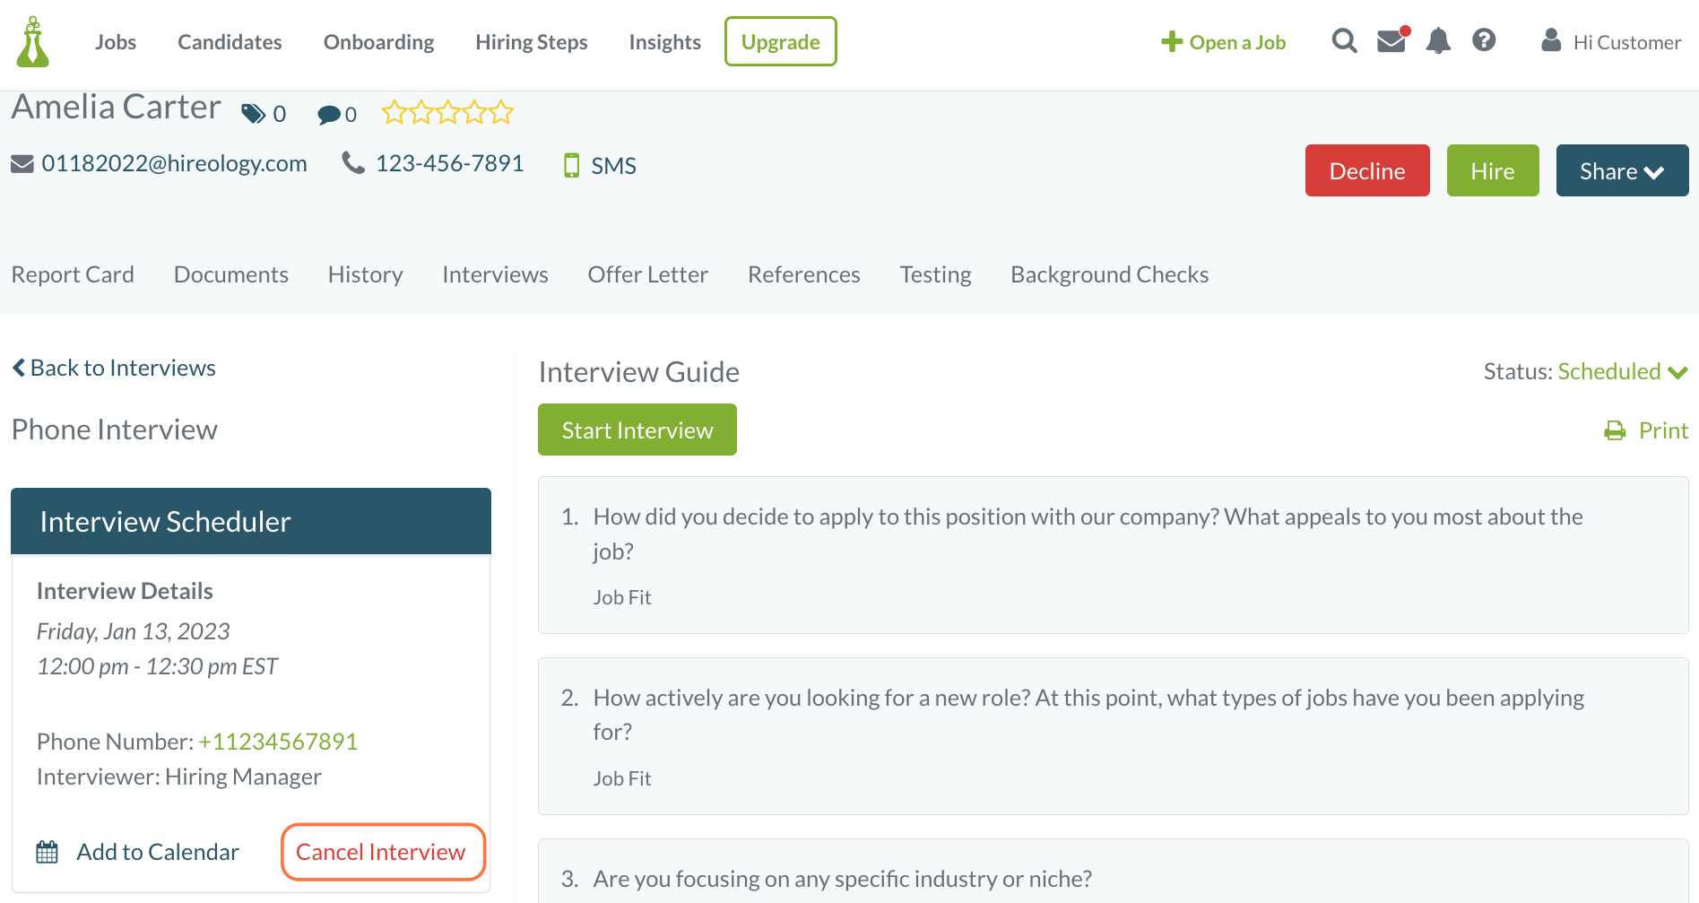
Task: Switch to the Report Card tab
Action: pos(73,274)
